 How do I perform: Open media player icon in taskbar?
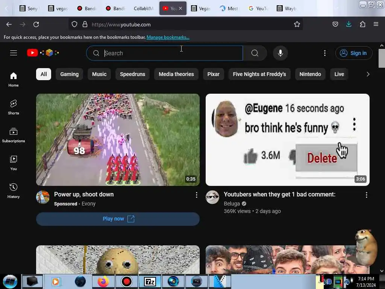click(56, 281)
